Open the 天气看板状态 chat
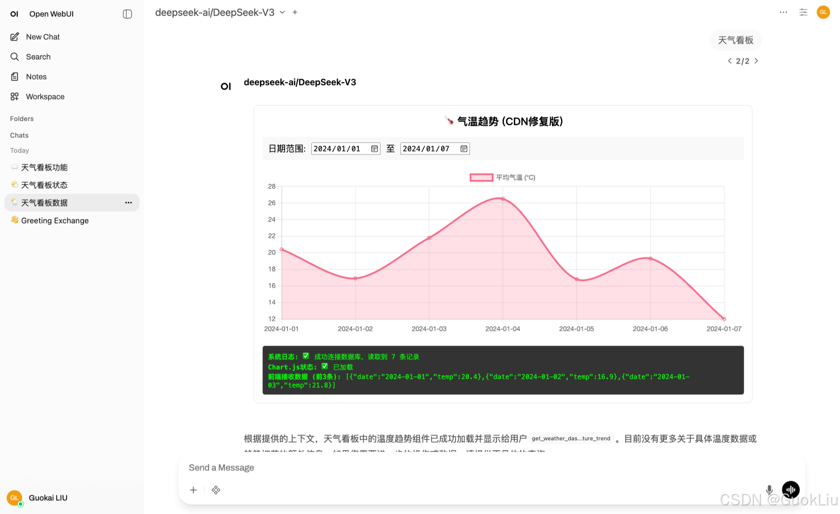This screenshot has width=840, height=514. pos(44,185)
